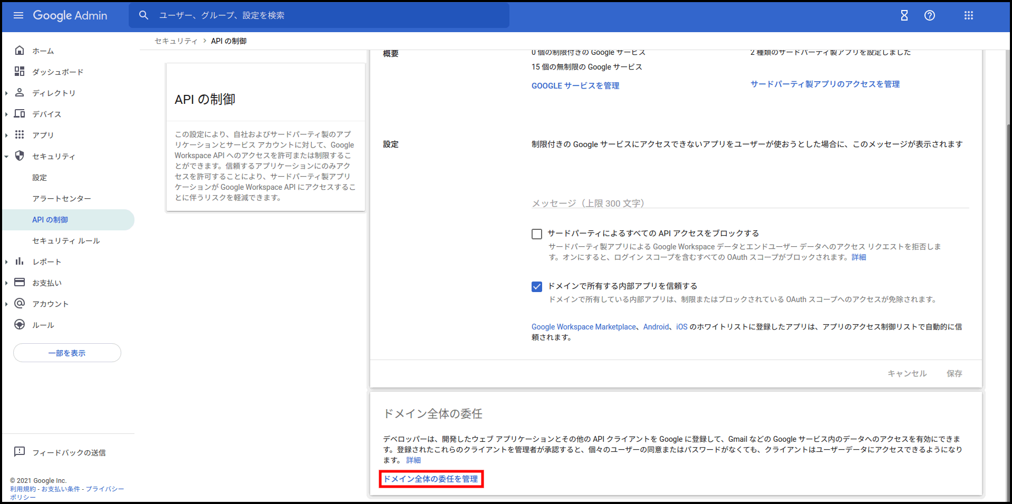Click the 15 個の無制限の Google サービス text

(586, 67)
